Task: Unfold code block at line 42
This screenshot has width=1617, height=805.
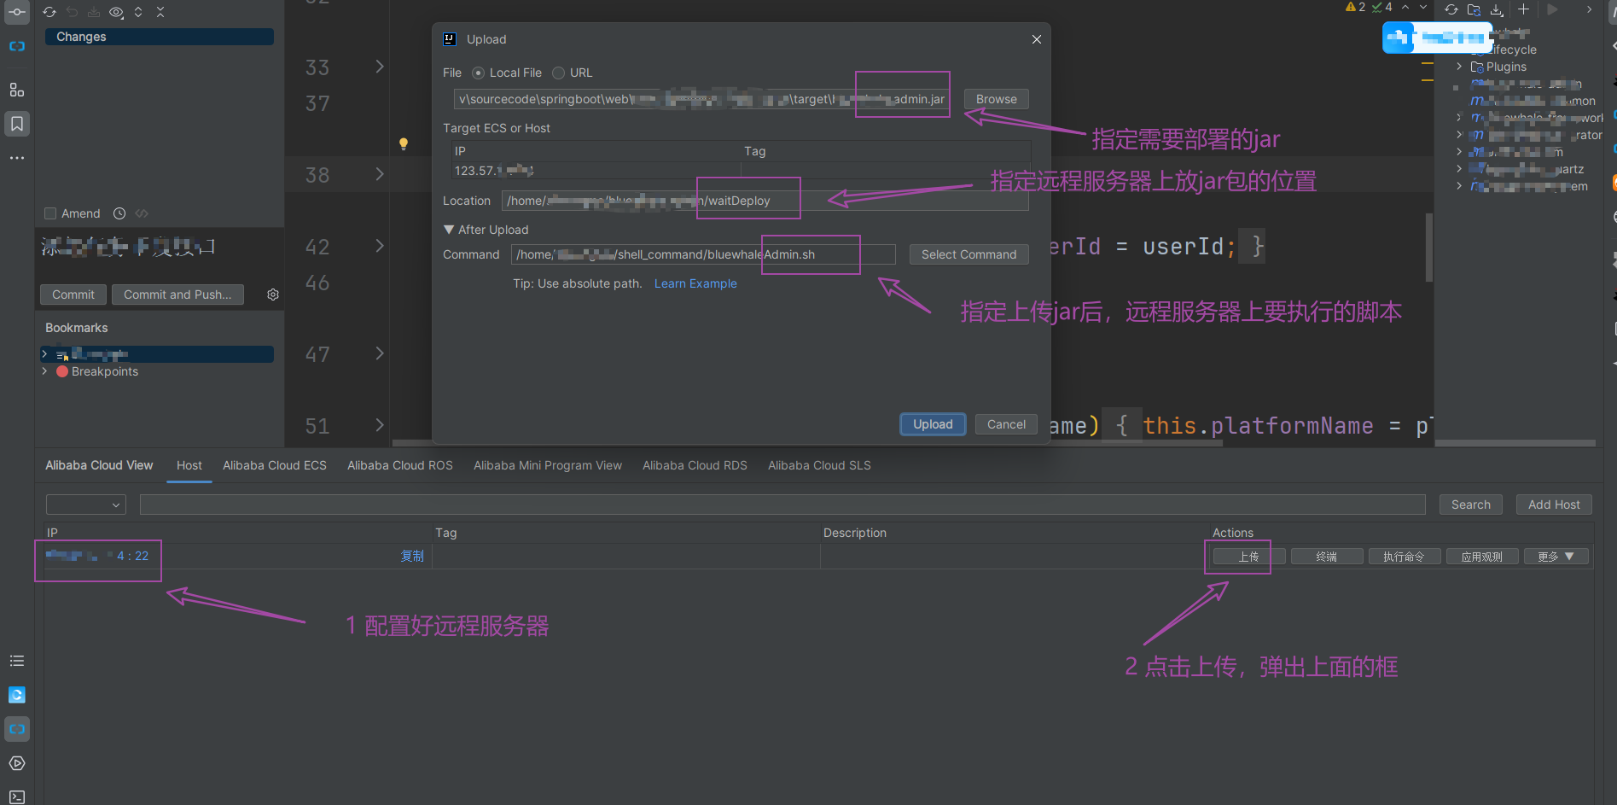Action: coord(380,246)
